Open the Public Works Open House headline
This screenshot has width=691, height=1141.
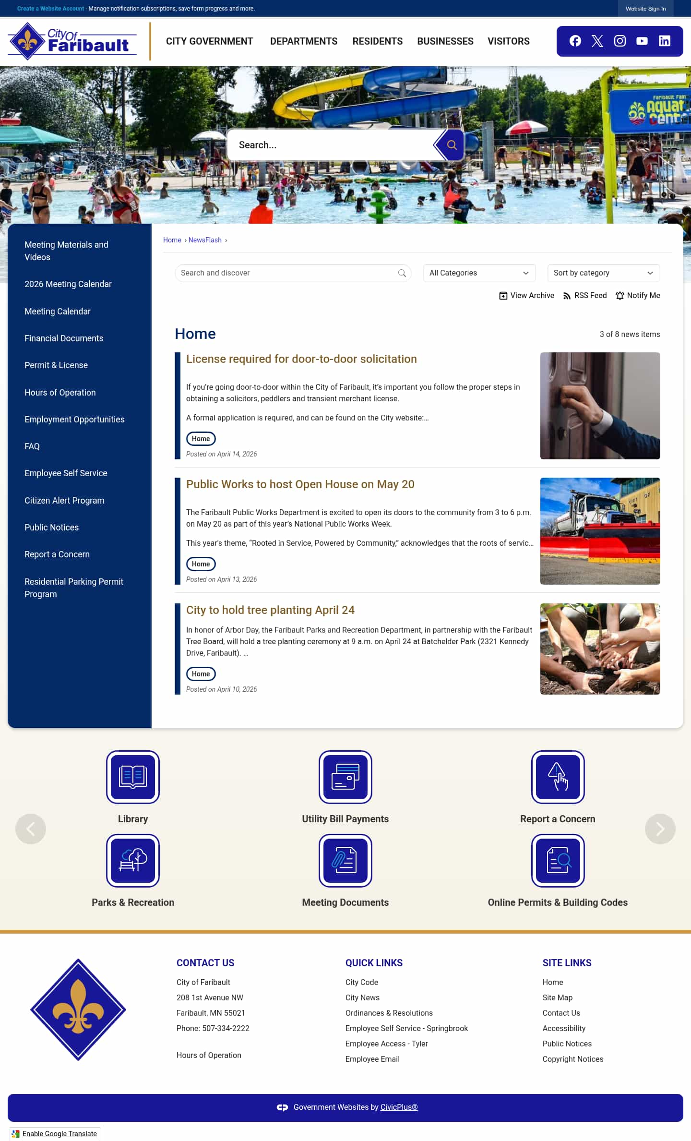[300, 484]
